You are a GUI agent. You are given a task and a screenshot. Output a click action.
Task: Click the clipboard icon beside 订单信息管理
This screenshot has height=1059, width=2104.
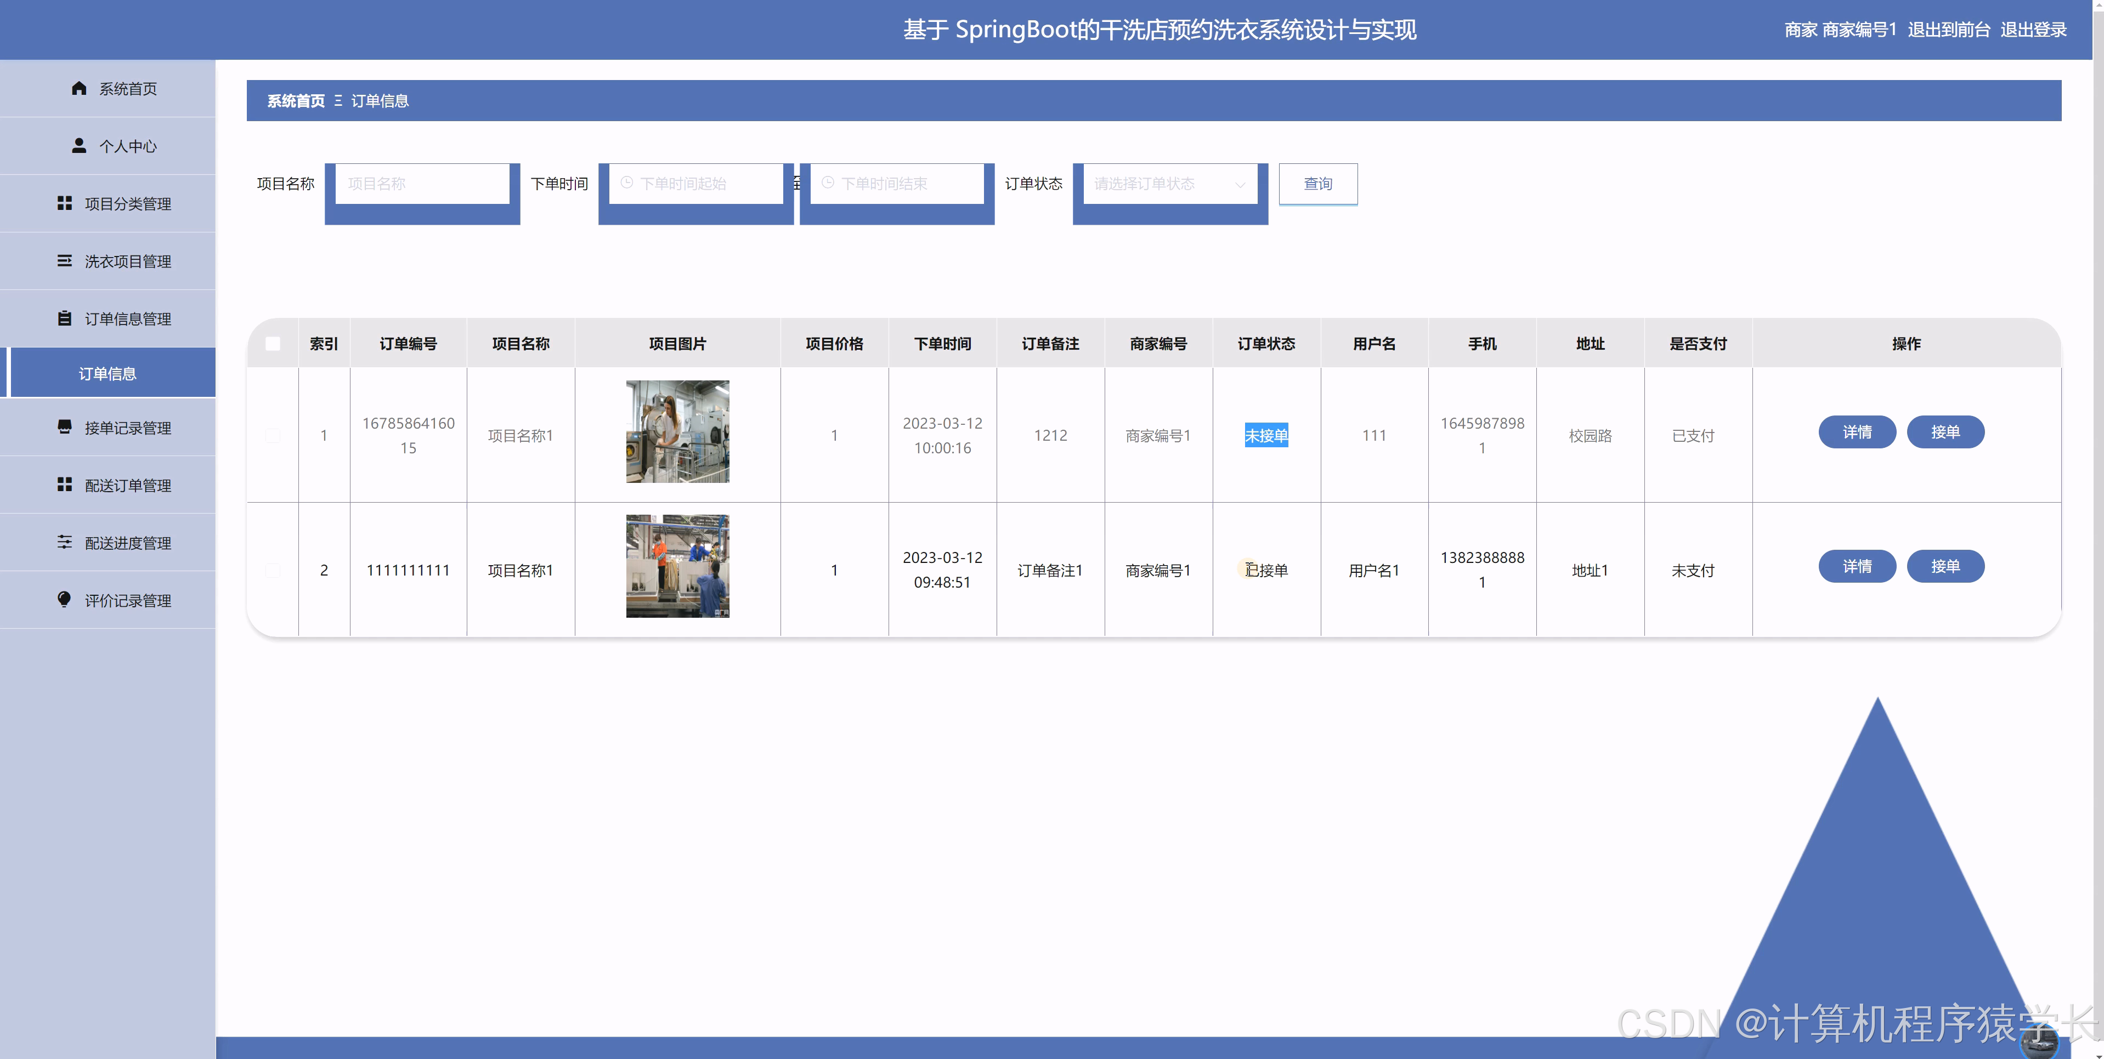[65, 318]
